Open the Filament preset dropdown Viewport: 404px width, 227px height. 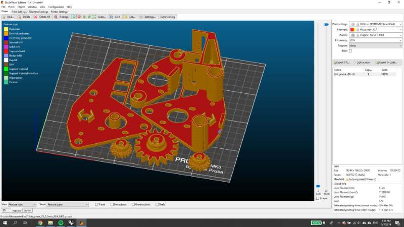(x=375, y=30)
